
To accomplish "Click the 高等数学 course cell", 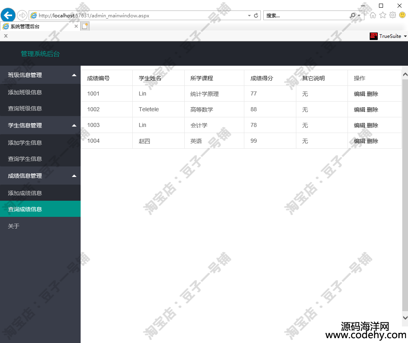I will [x=214, y=109].
